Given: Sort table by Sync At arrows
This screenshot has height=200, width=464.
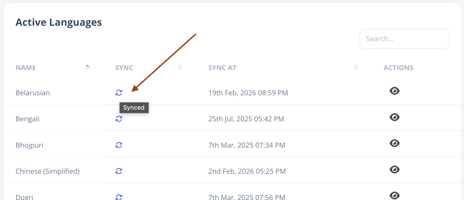Looking at the screenshot, I should [x=356, y=68].
